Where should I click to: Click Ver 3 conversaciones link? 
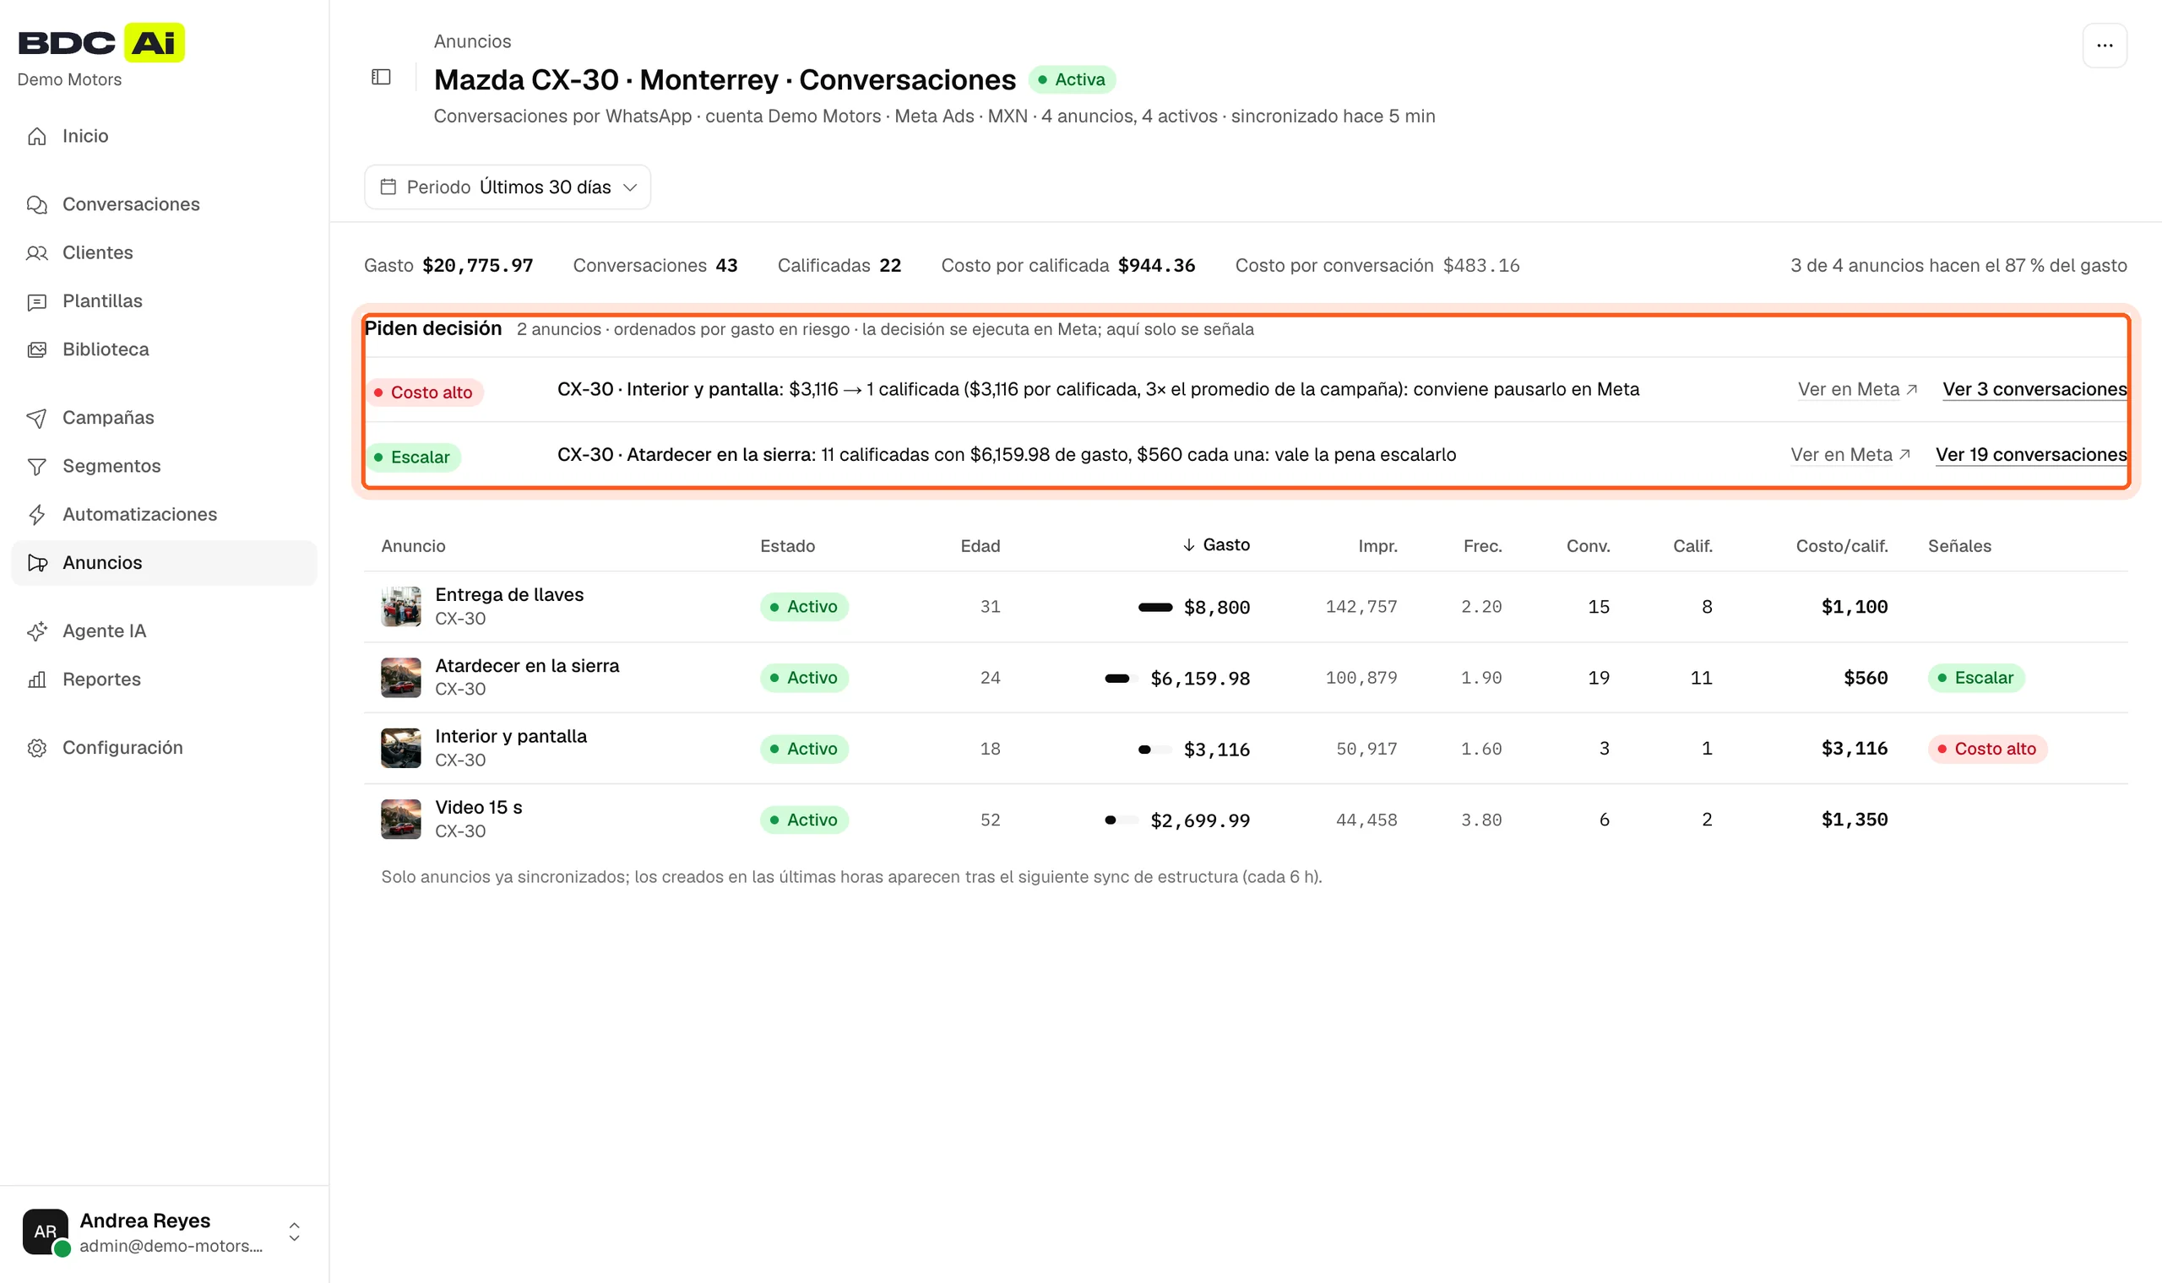(x=2034, y=390)
